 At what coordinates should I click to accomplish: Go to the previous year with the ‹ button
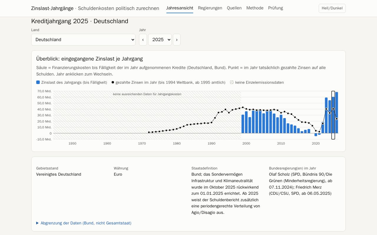143,40
